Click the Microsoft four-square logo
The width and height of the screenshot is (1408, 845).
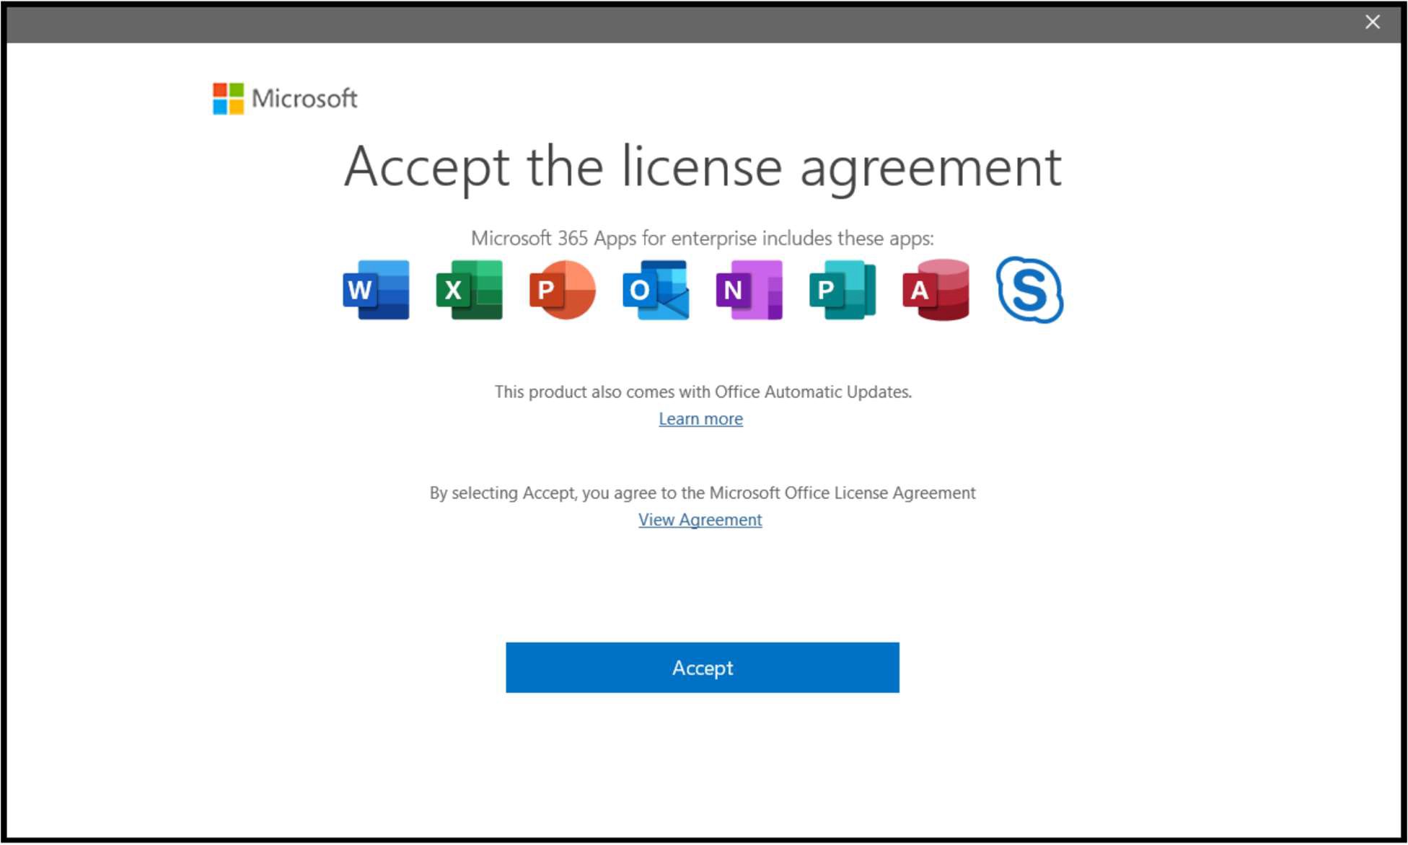(x=228, y=99)
